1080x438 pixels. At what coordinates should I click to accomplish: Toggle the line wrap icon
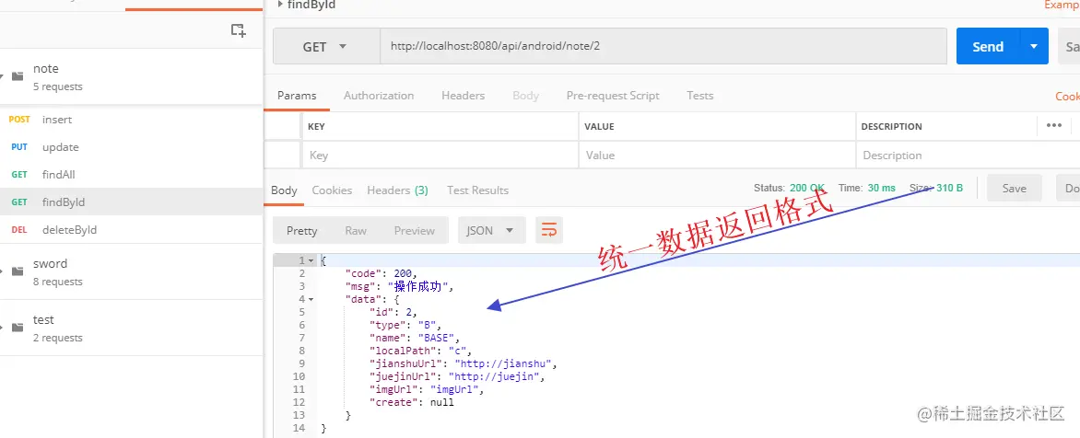[x=549, y=230]
